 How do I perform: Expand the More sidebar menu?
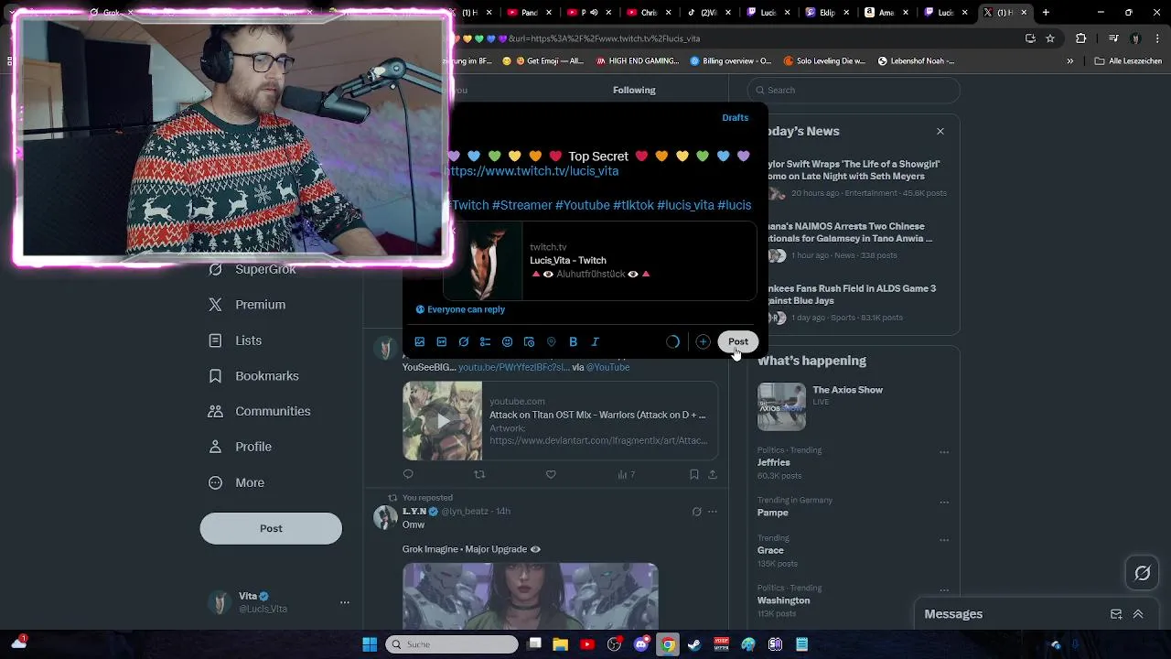click(x=236, y=482)
